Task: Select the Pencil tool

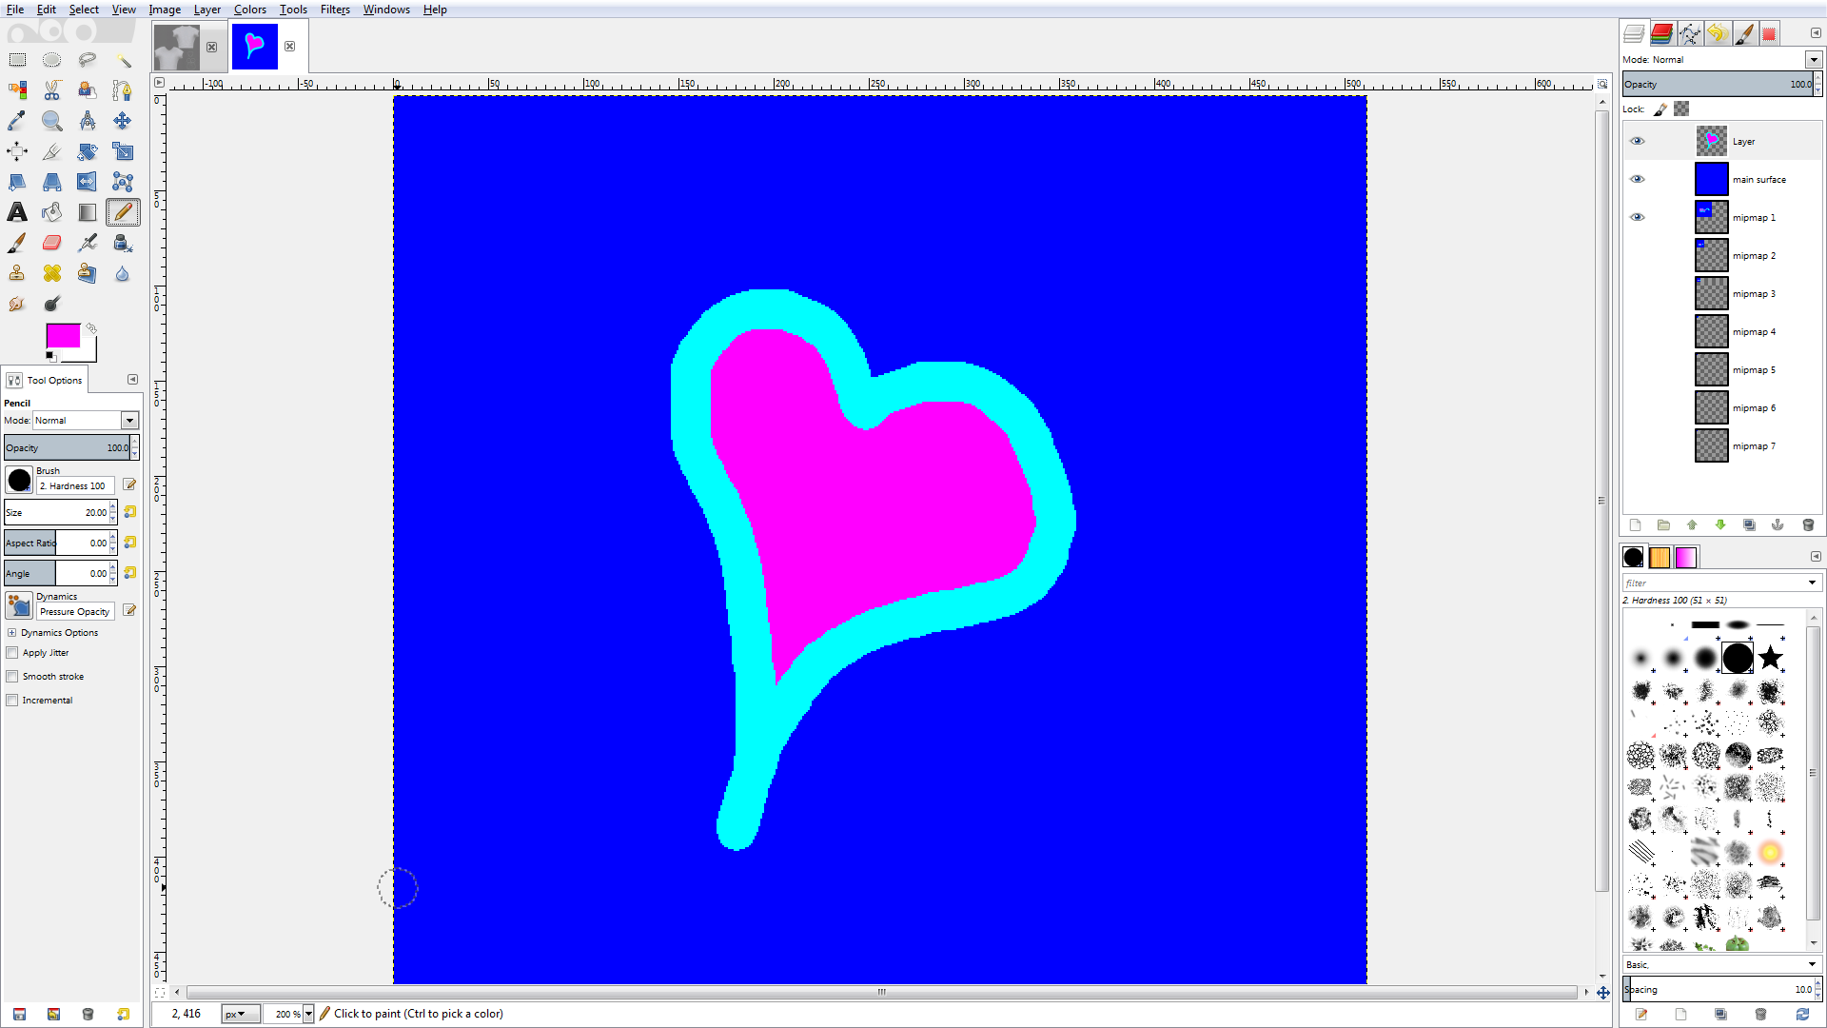Action: tap(123, 212)
